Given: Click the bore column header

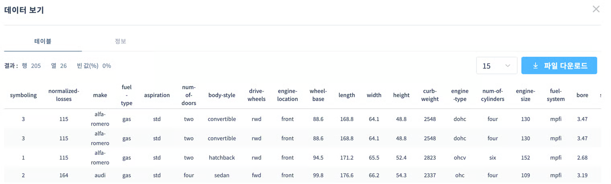Looking at the screenshot, I should coord(582,95).
